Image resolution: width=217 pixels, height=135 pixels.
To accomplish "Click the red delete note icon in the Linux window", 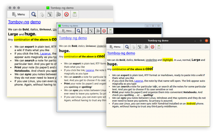I will pyautogui.click(x=153, y=47).
